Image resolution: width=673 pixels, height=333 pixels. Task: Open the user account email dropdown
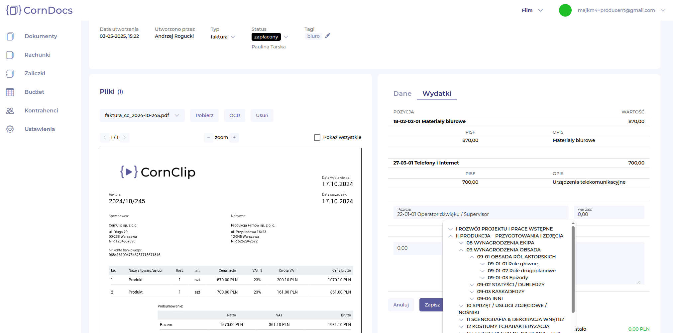pos(621,10)
